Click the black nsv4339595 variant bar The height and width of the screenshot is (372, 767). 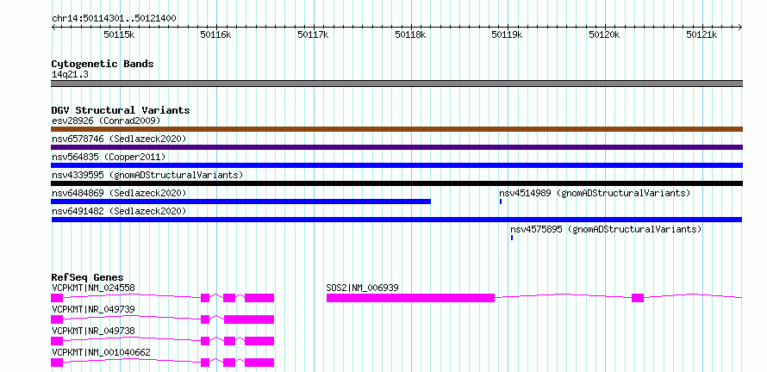pyautogui.click(x=396, y=183)
